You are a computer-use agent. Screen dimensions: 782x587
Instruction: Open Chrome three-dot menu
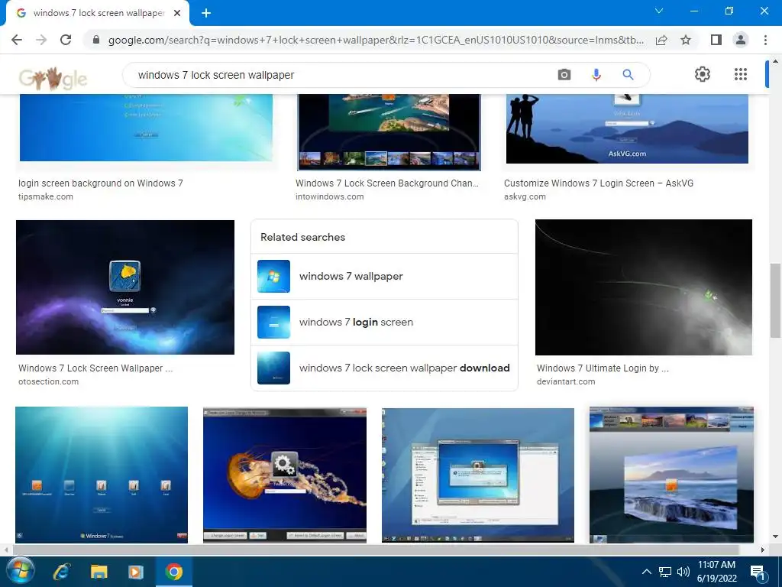pyautogui.click(x=765, y=40)
